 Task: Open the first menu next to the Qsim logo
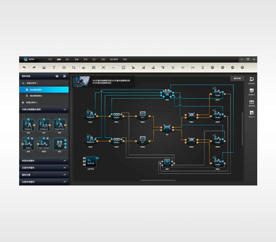click(x=50, y=59)
